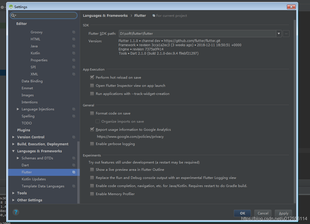310x224 pixels.
Task: Expand the Other Settings section
Action: tap(13, 200)
